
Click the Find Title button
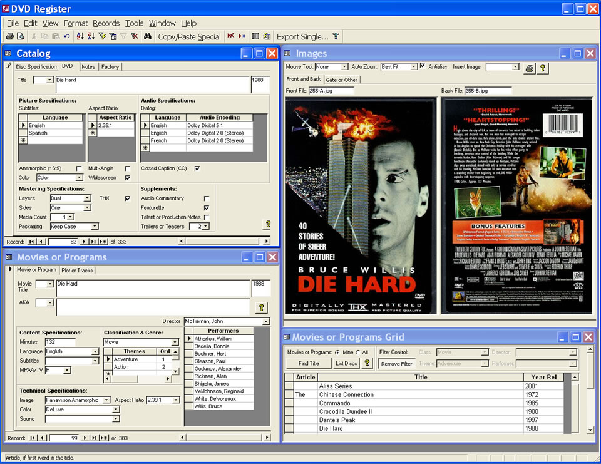(309, 363)
